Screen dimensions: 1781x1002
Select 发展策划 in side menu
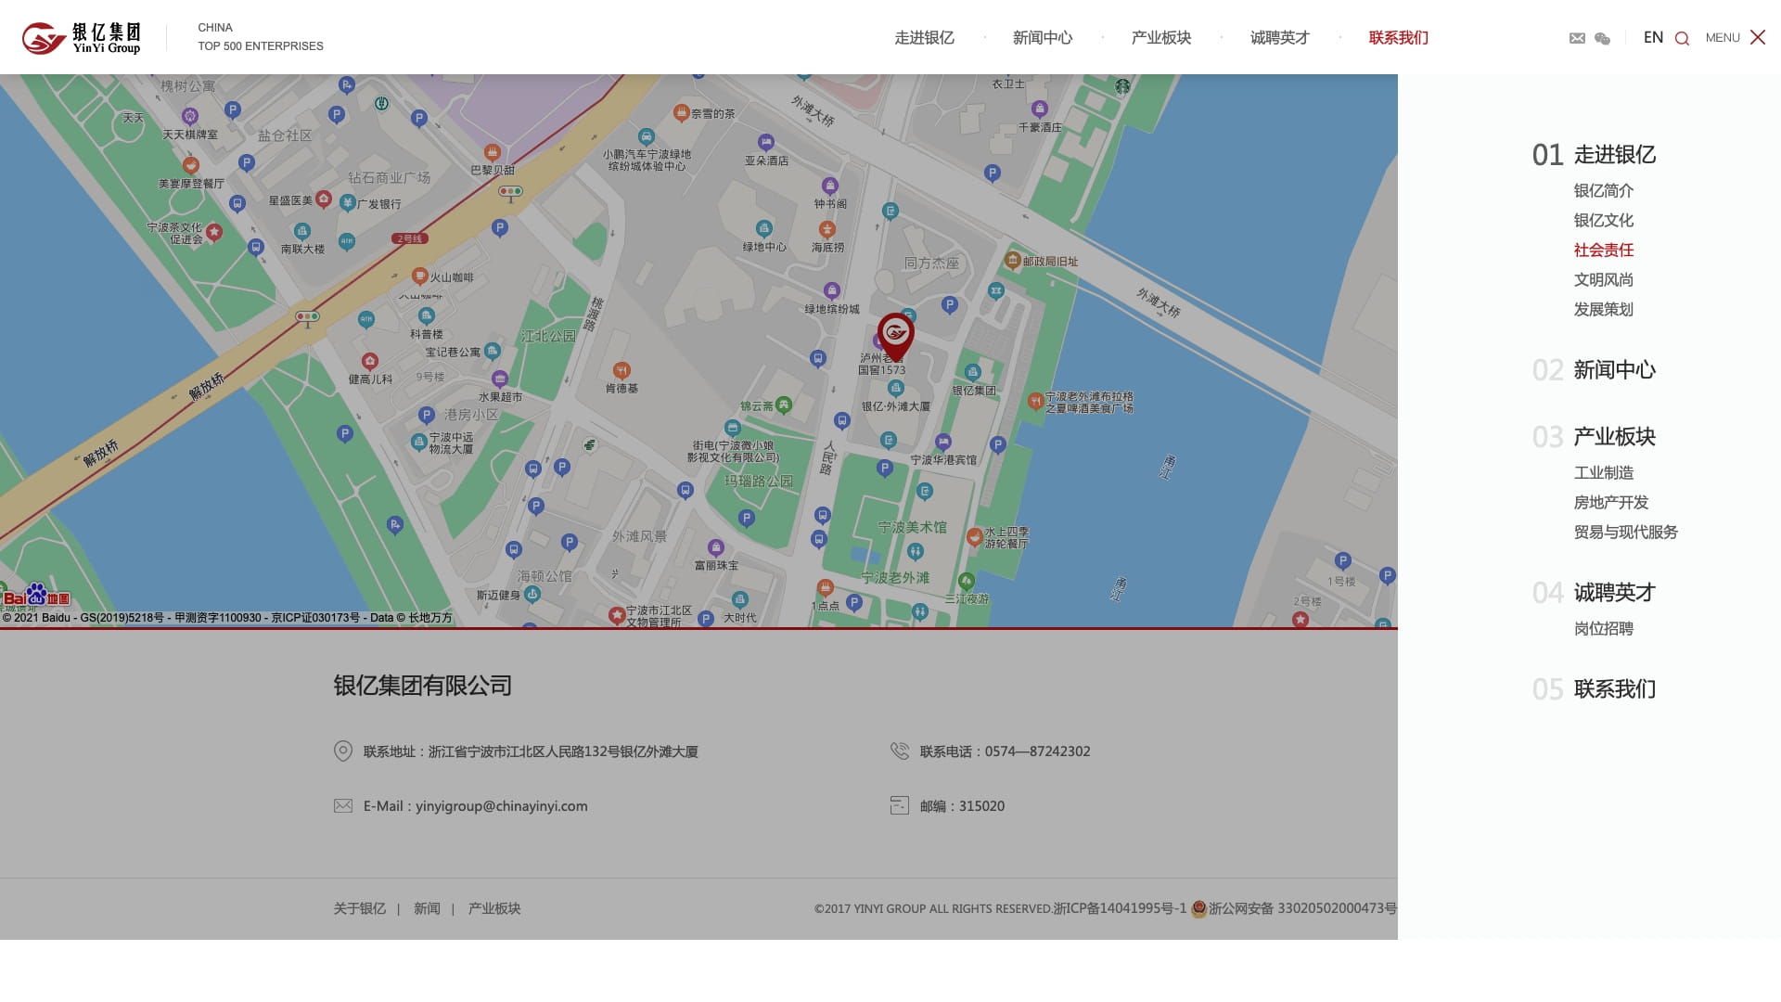[1604, 309]
